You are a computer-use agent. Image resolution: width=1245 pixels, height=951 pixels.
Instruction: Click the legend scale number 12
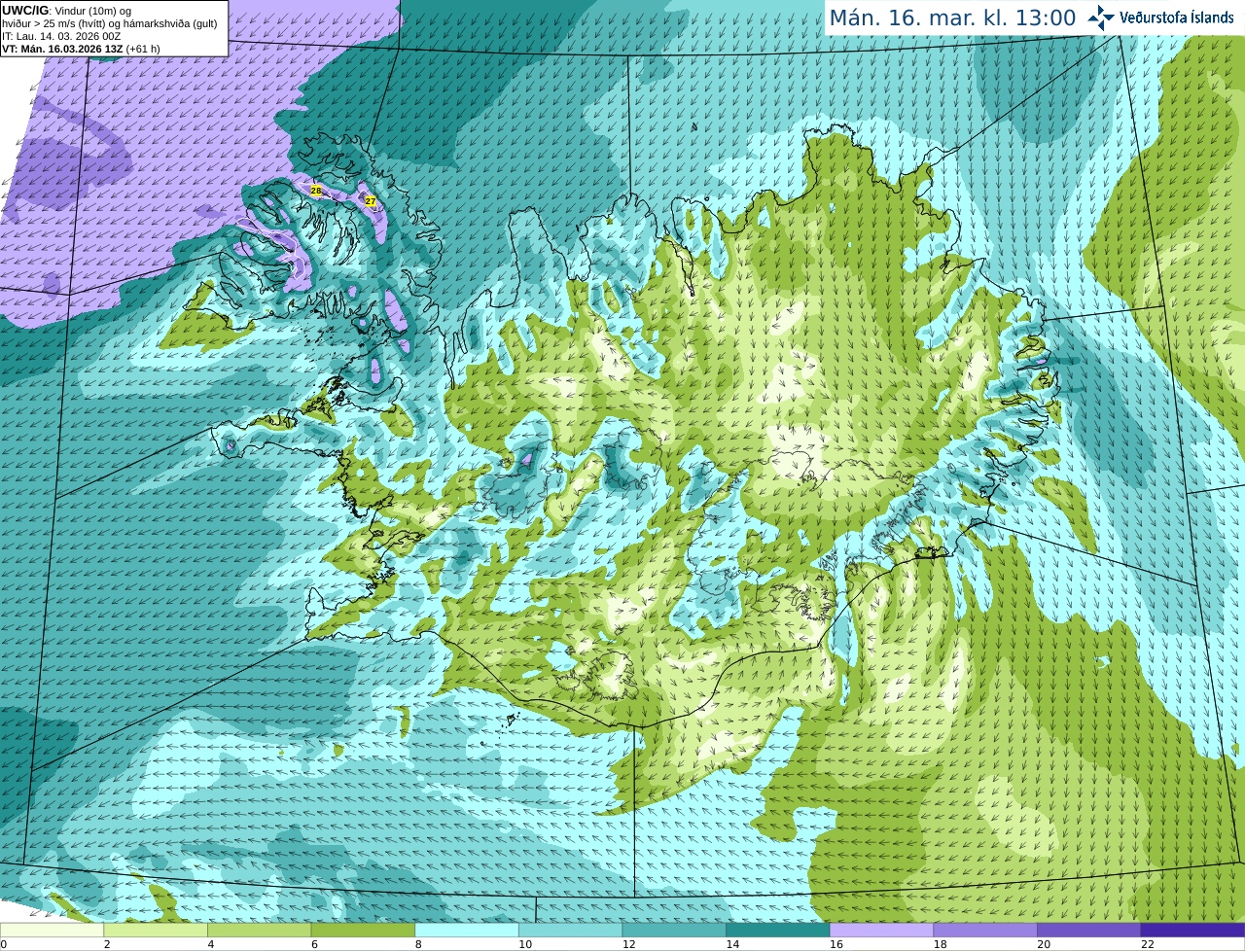point(629,944)
